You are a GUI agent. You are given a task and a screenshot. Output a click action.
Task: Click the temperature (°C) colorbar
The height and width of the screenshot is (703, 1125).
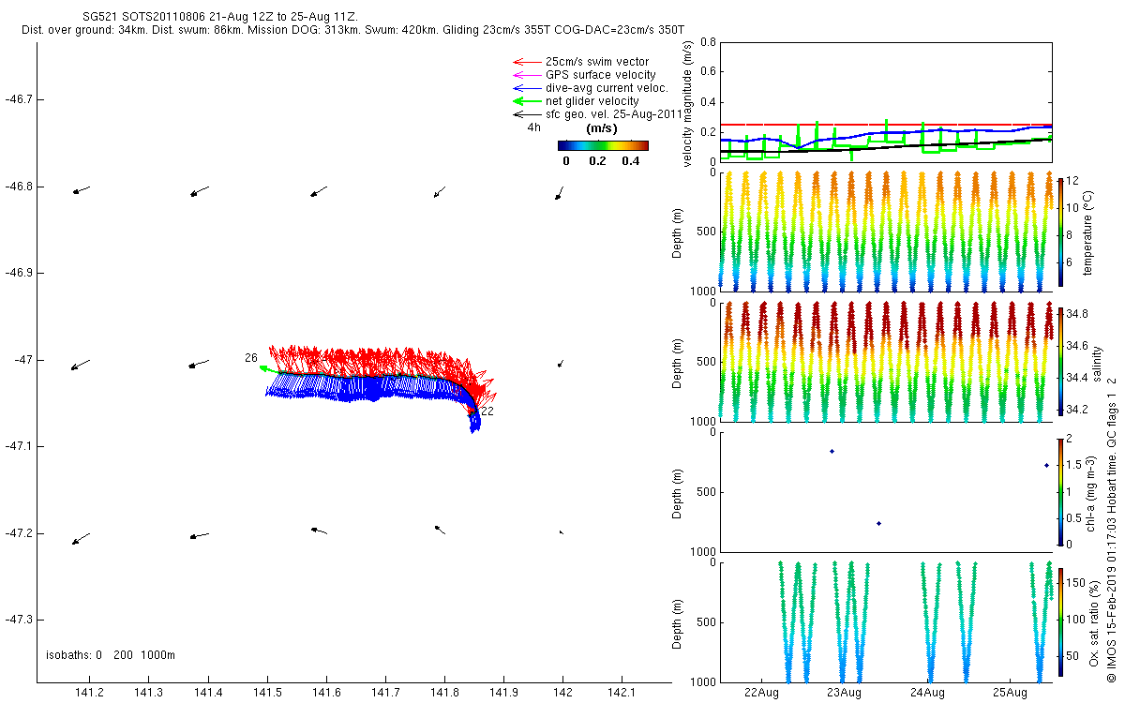tap(1060, 231)
